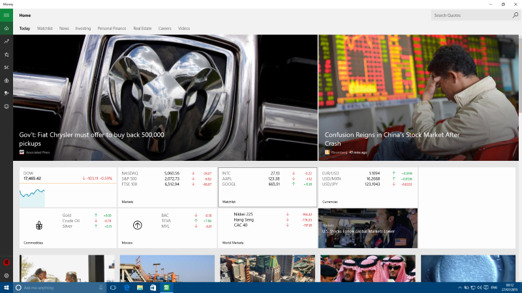Open Settings gear in the sidebar

pos(7,275)
